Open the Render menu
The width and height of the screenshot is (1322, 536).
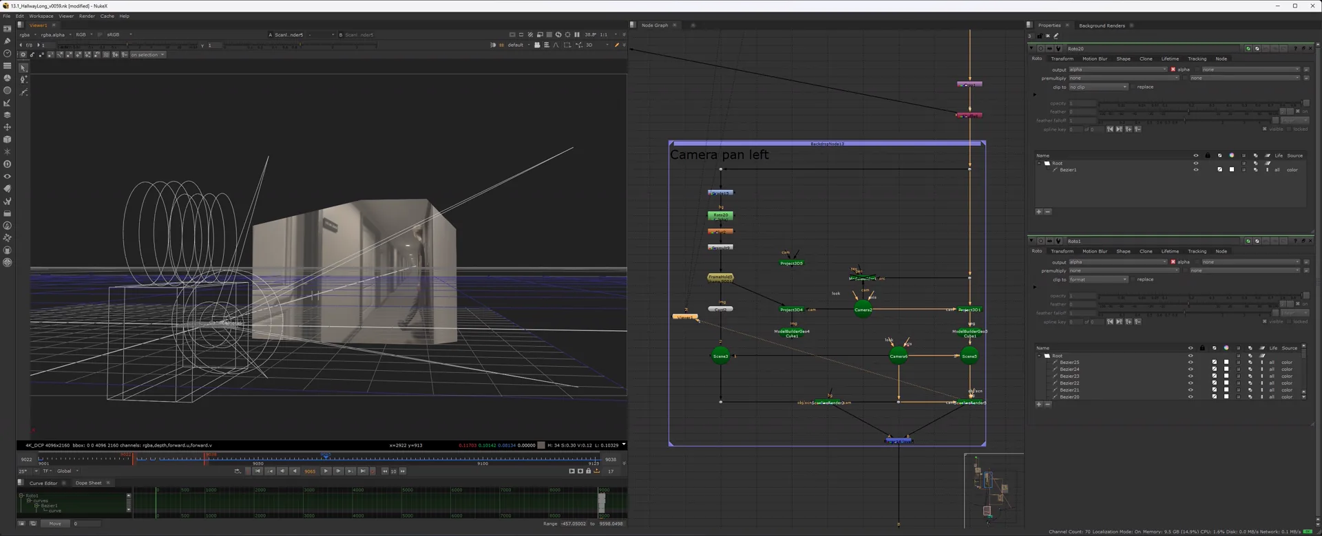[x=87, y=16]
